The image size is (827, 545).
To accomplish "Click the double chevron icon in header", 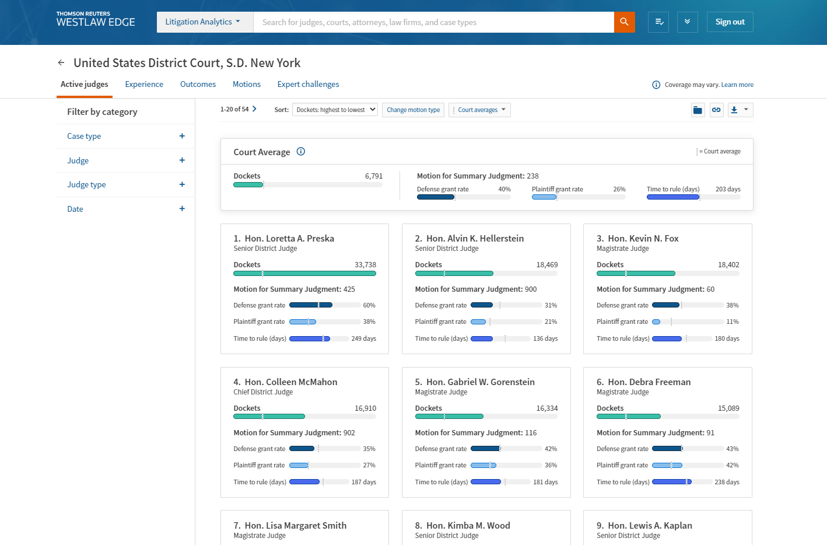I will click(x=687, y=22).
